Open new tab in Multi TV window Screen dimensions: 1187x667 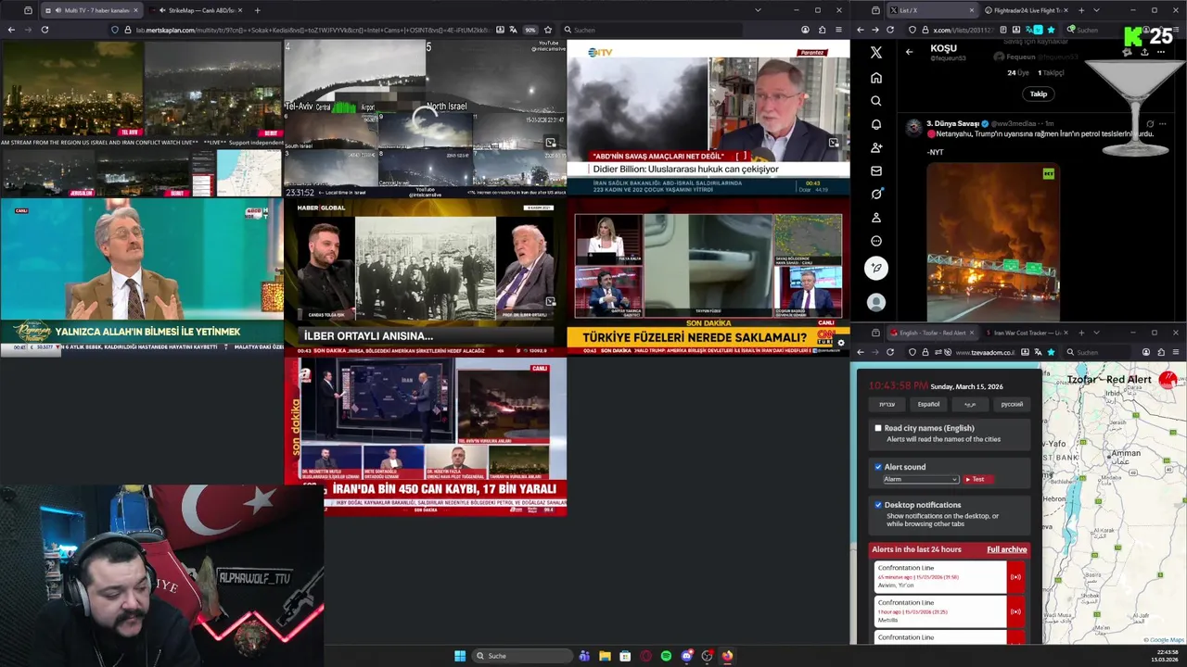tap(257, 10)
